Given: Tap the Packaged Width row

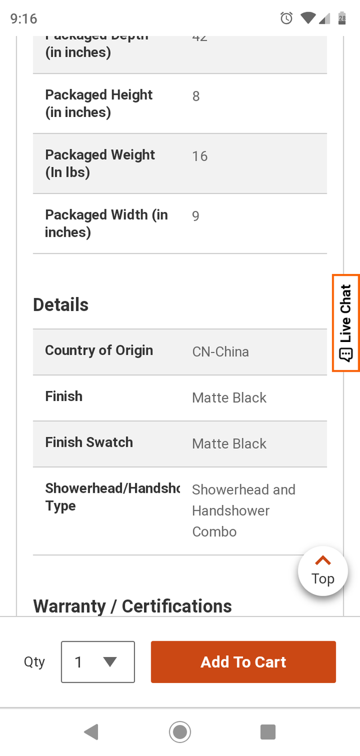Looking at the screenshot, I should pos(180,223).
